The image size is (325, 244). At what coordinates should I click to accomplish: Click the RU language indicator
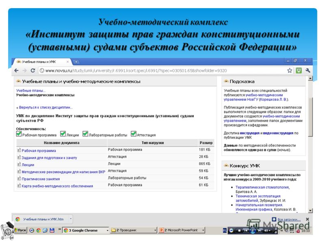click(x=225, y=231)
